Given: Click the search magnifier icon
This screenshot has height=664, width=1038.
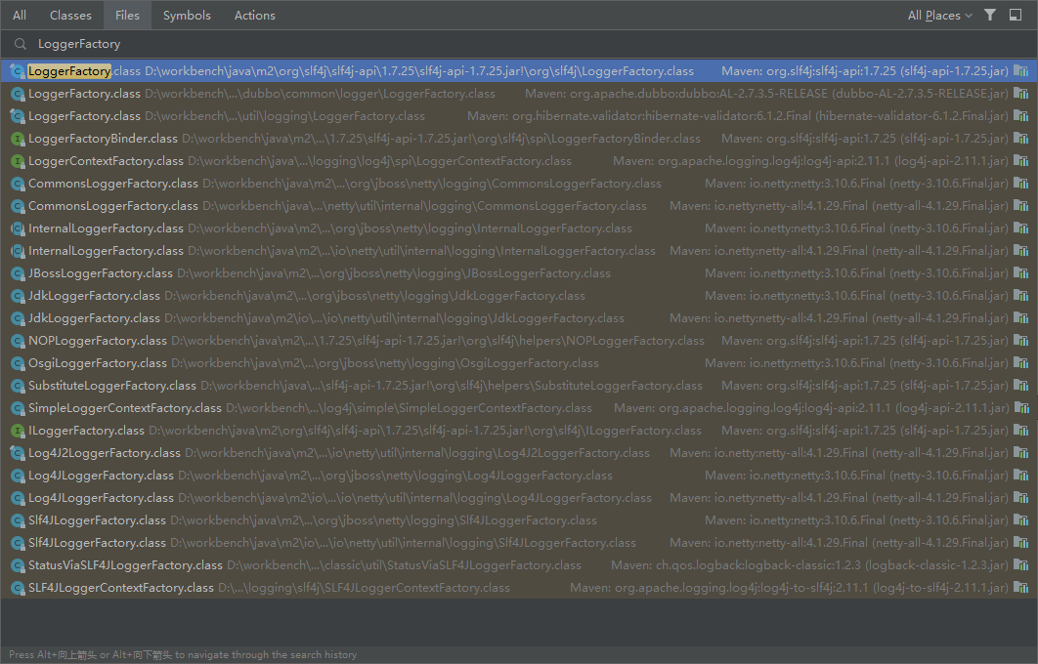Looking at the screenshot, I should 20,43.
